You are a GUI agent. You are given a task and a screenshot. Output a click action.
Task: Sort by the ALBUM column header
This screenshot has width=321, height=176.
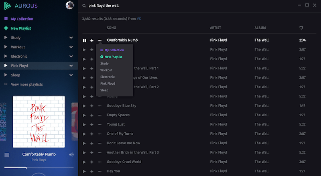tap(260, 28)
